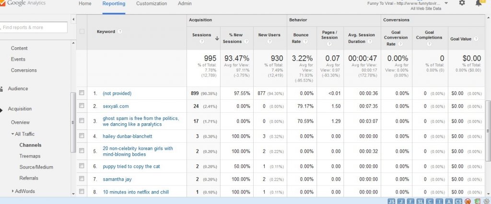This screenshot has height=204, width=491.
Task: Click help icon next to Keyword header
Action: point(120,32)
